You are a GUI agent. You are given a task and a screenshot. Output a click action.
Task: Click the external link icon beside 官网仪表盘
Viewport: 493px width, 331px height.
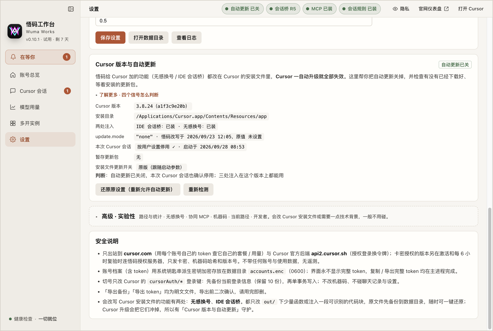[446, 9]
